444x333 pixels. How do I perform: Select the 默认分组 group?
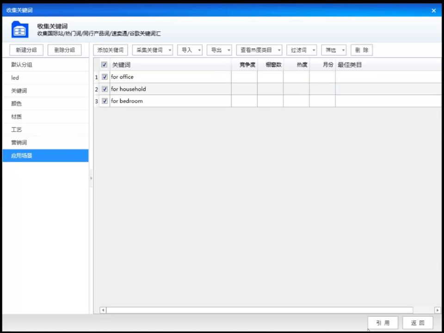[x=45, y=65]
